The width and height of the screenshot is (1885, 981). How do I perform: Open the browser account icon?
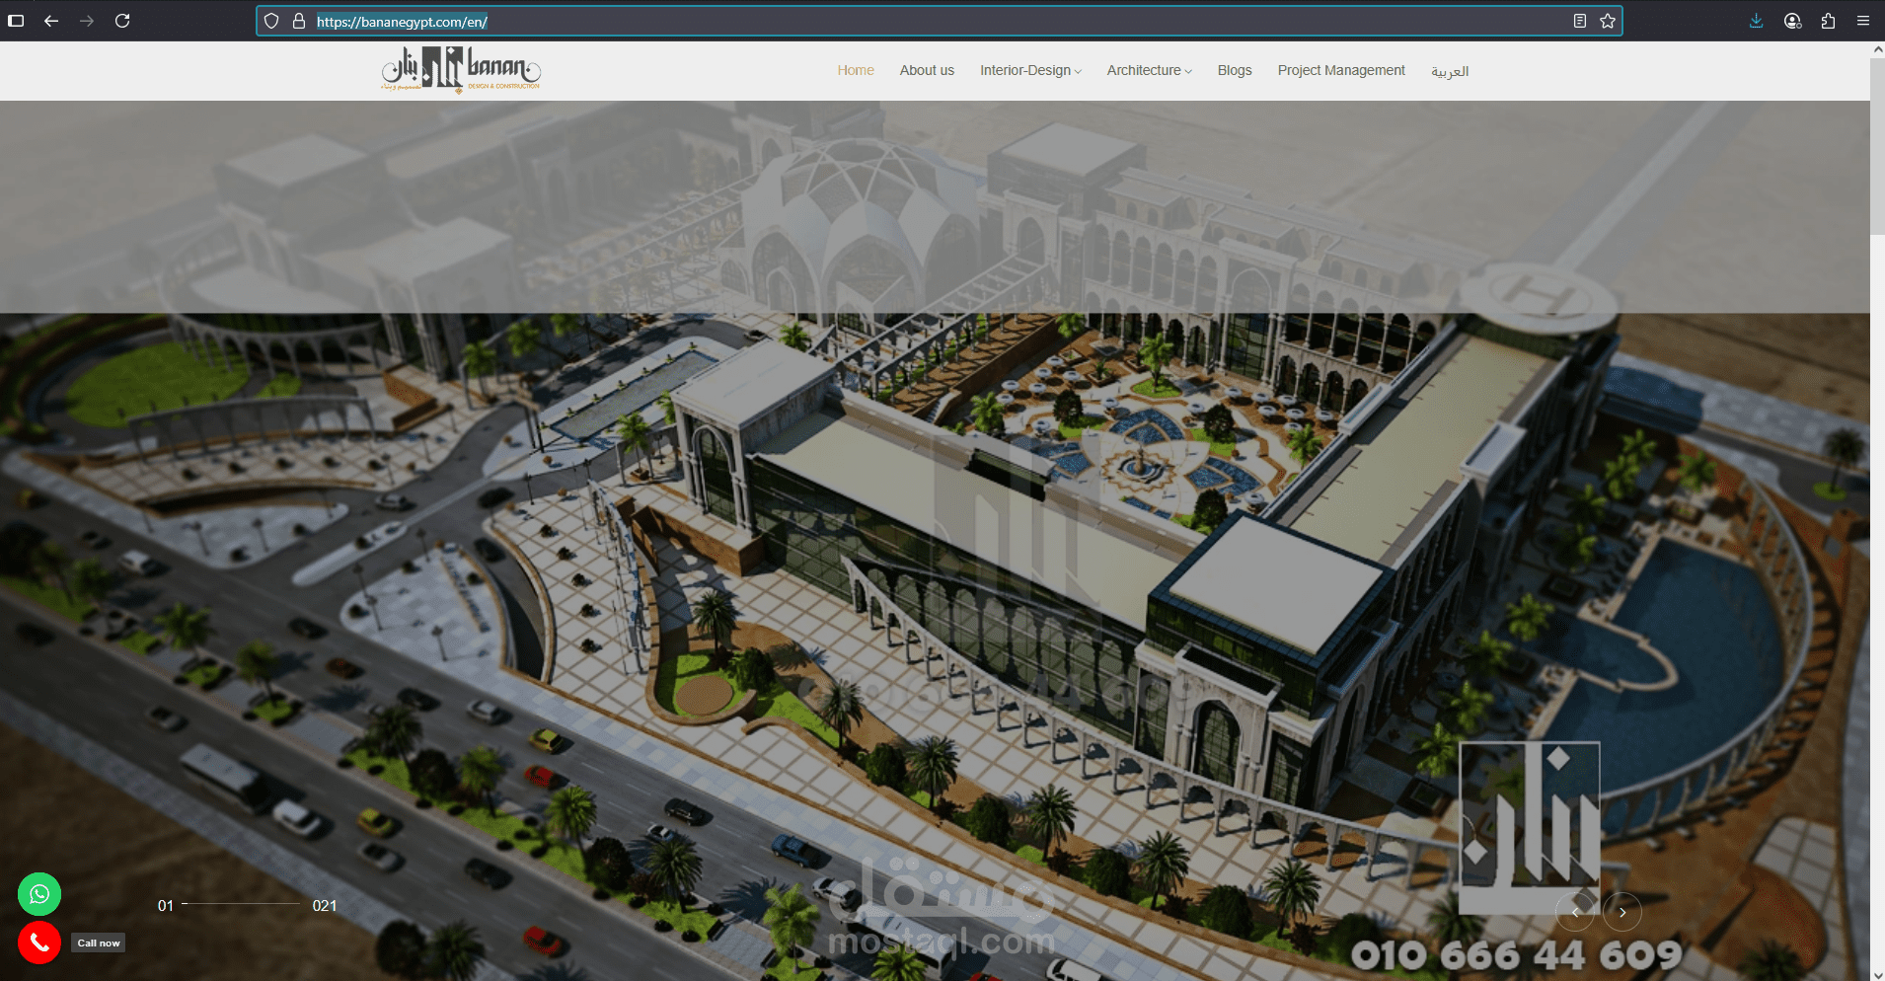pyautogui.click(x=1793, y=21)
